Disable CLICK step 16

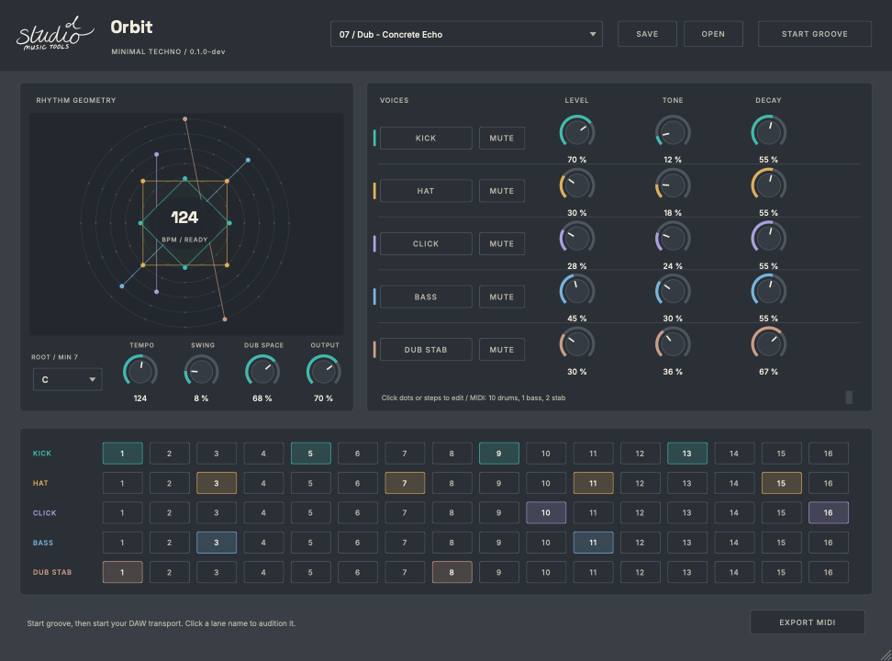point(829,512)
